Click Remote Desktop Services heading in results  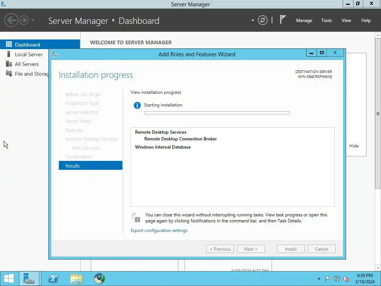(x=161, y=132)
